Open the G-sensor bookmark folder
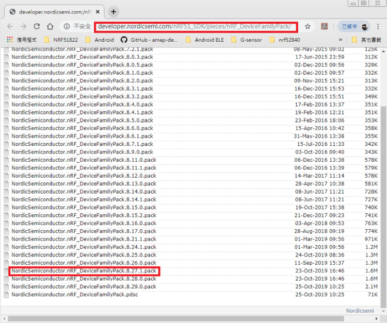 246,40
